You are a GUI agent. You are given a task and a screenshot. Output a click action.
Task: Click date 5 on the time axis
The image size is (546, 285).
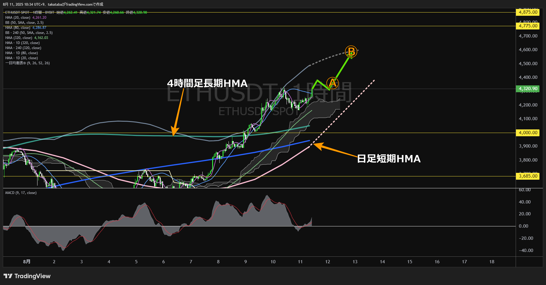[136, 262]
